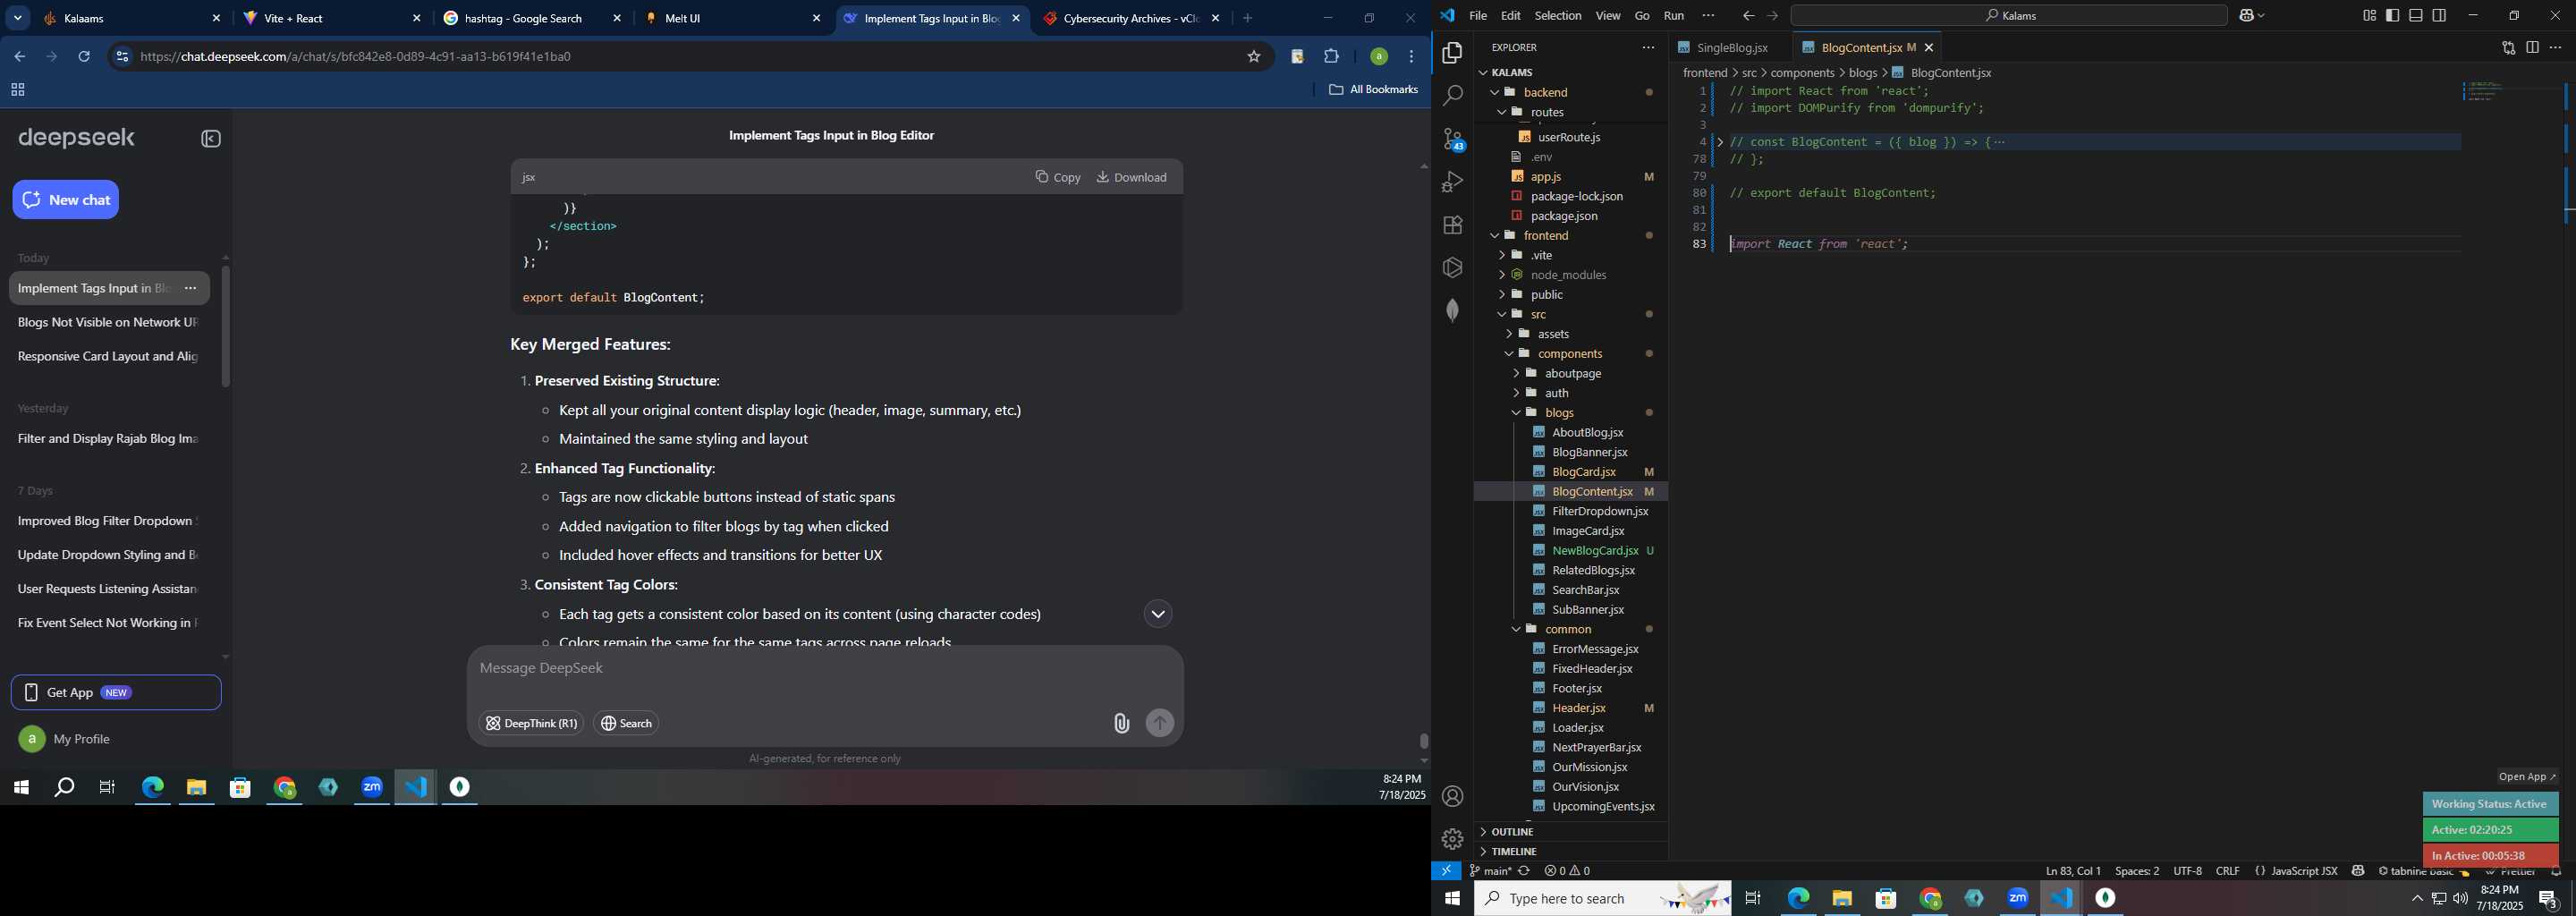
Task: Toggle DeepThink (R1) mode
Action: [x=531, y=724]
